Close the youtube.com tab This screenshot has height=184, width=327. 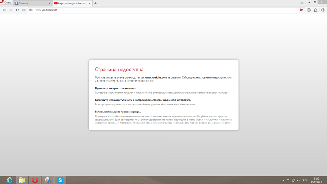(x=89, y=3)
